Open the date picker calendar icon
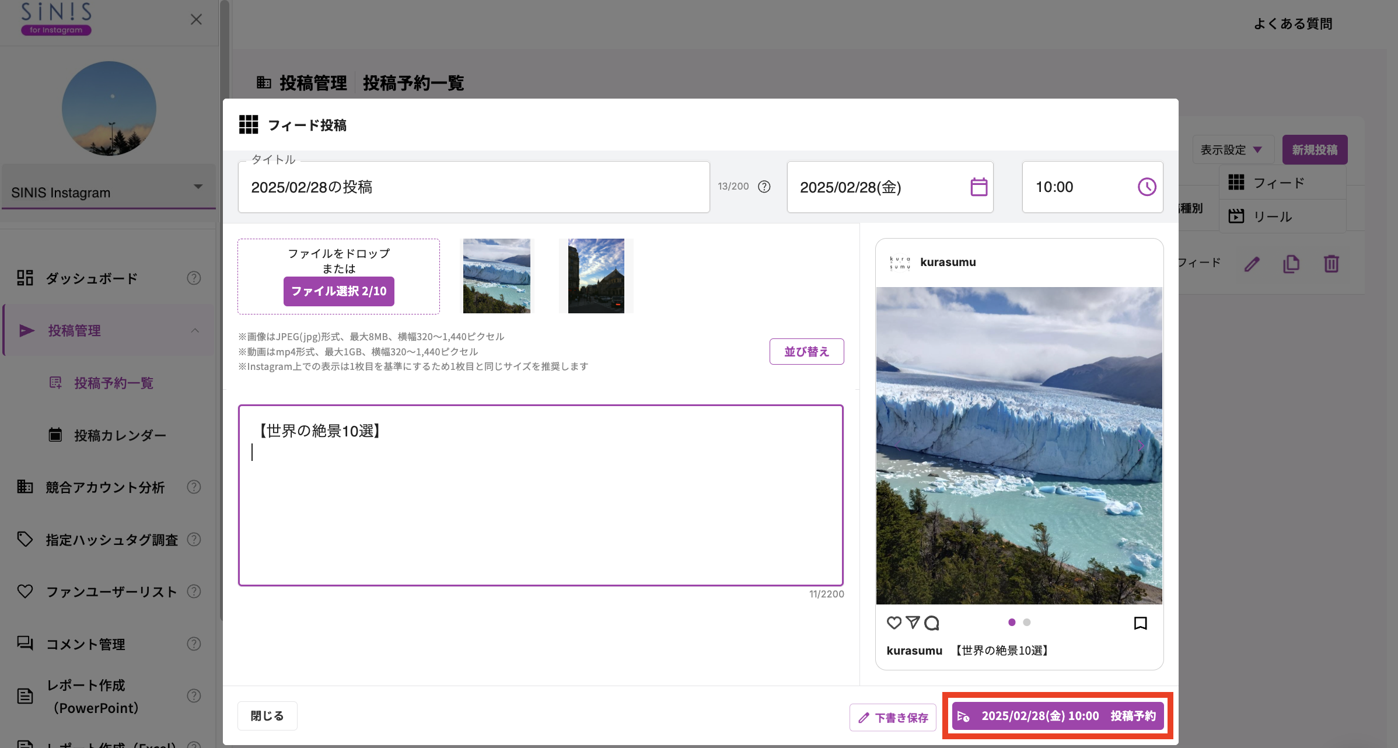 [979, 187]
